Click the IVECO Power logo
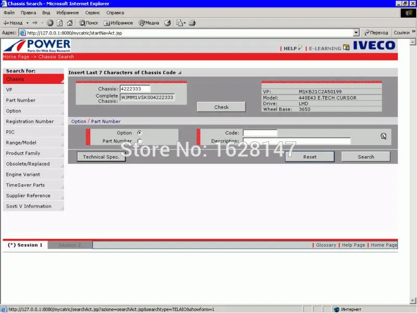Screen dimensions: 417x313 37,46
